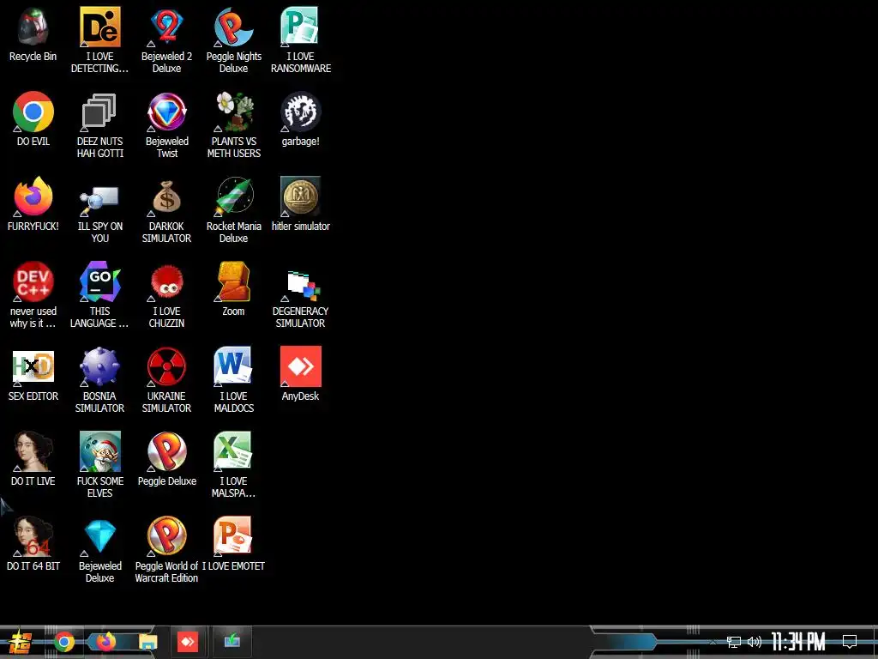Open the Dev C++ 'never used' shortcut
Image resolution: width=878 pixels, height=659 pixels.
pyautogui.click(x=33, y=295)
